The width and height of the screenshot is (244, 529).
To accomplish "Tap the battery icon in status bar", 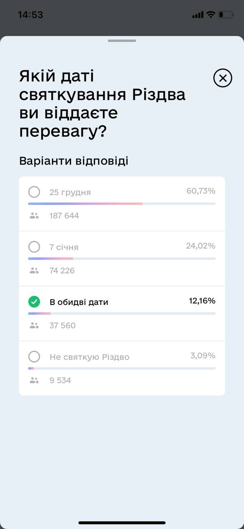I will tap(226, 14).
